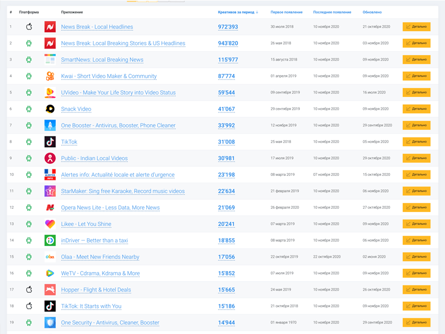Open Likee - Let You Shine link

[86, 224]
